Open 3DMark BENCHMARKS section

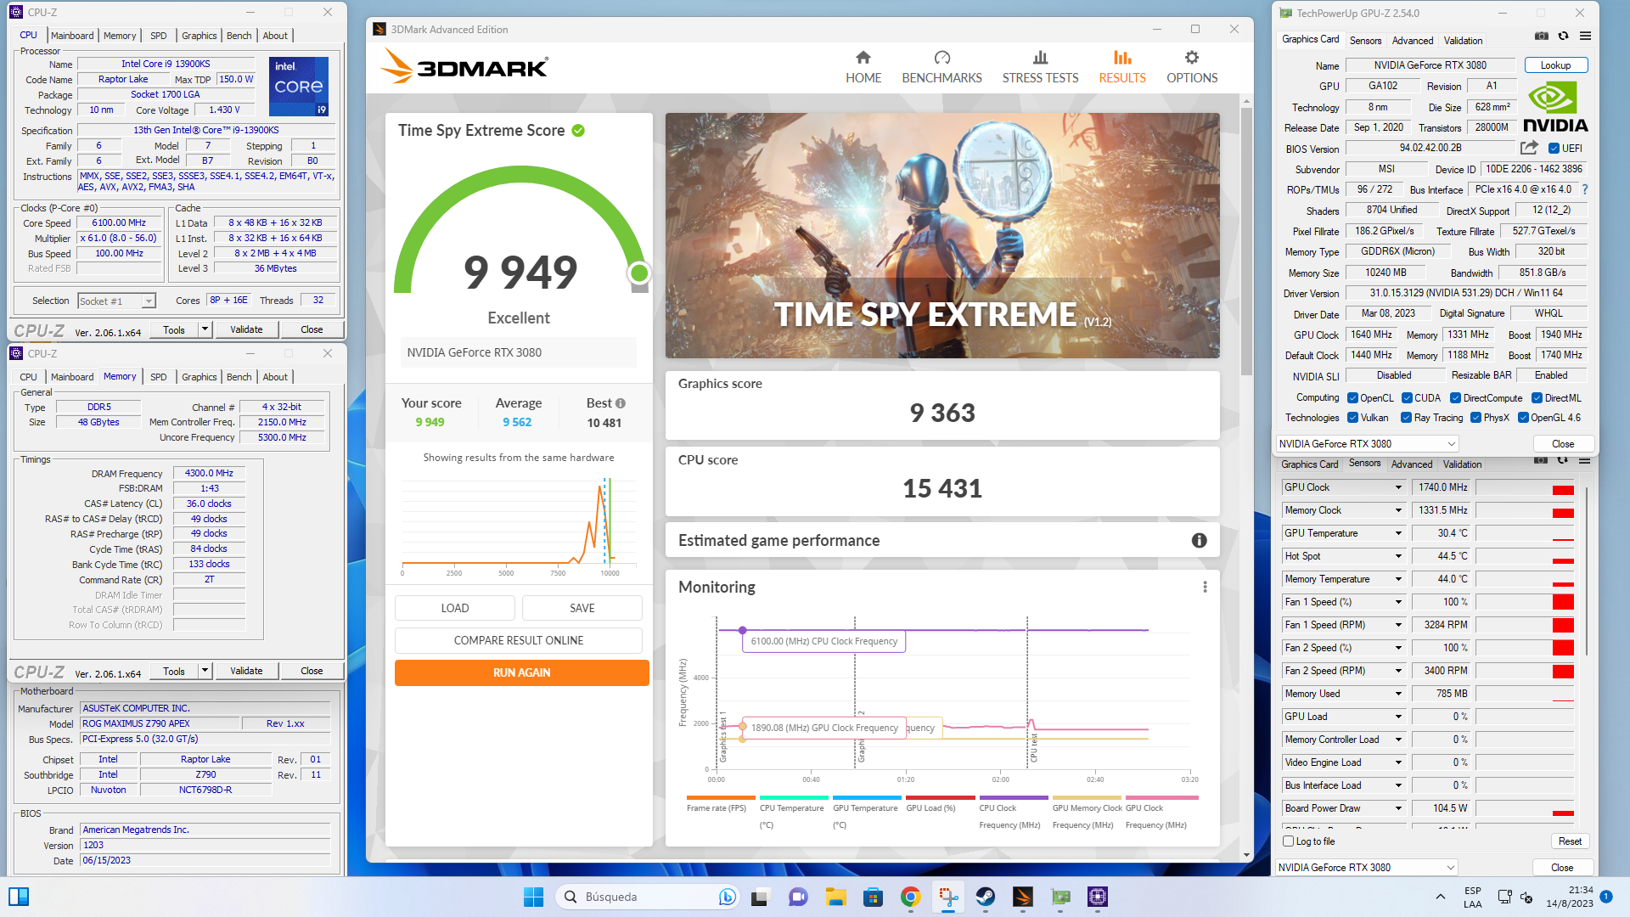(941, 68)
